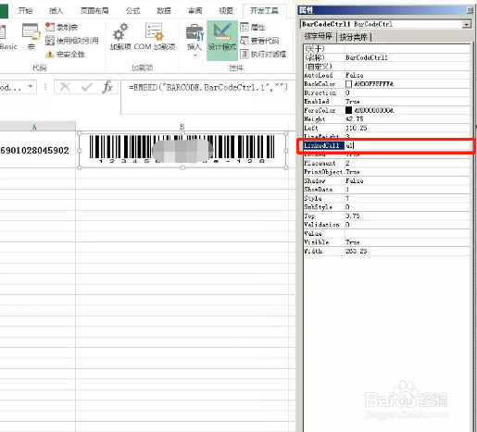Select the Validation property row
477x432 pixels.
pyautogui.click(x=387, y=225)
